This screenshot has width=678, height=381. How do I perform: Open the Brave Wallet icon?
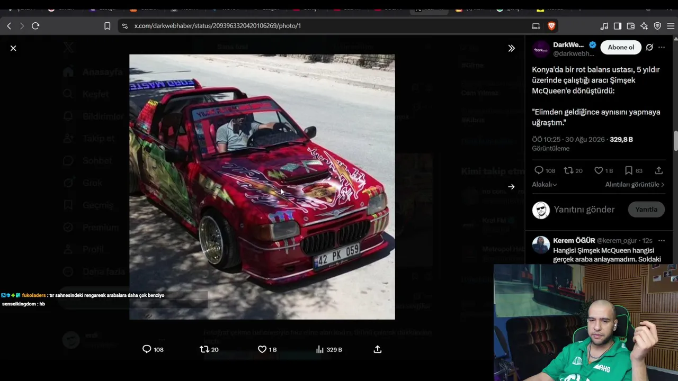click(x=631, y=26)
